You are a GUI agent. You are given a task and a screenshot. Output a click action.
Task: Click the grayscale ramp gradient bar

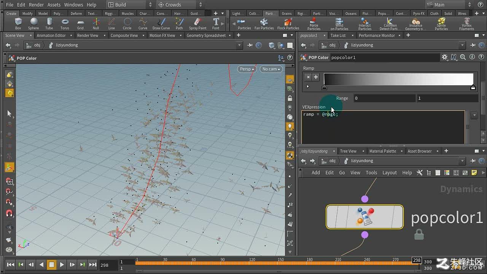click(x=398, y=79)
